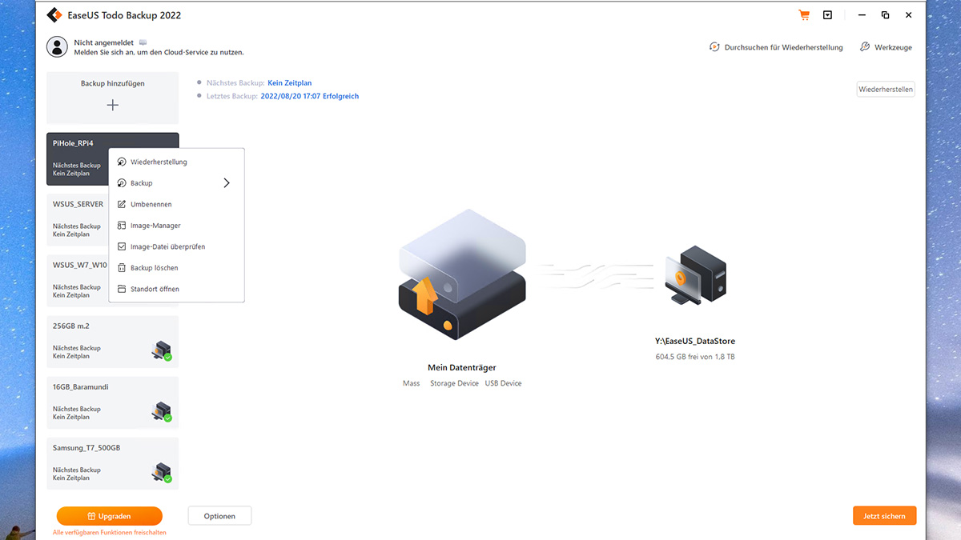Click the Backup löschen trash icon

122,268
